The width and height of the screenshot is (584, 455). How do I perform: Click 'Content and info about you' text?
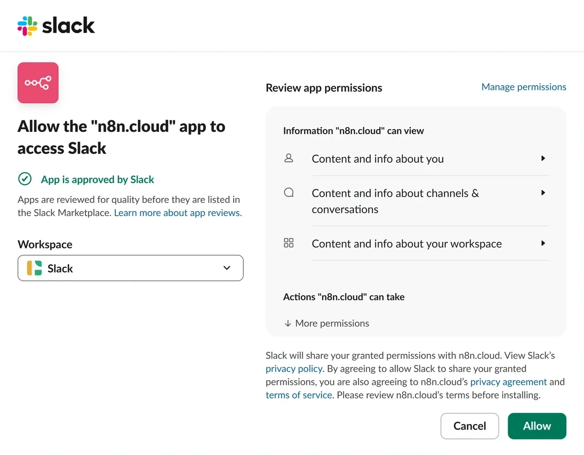point(378,159)
